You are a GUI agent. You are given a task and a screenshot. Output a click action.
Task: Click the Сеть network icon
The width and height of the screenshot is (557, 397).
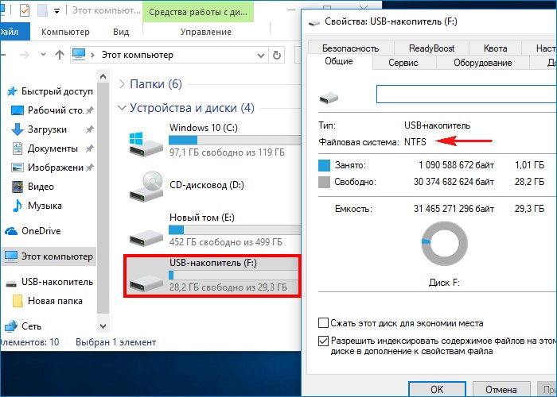click(x=11, y=326)
